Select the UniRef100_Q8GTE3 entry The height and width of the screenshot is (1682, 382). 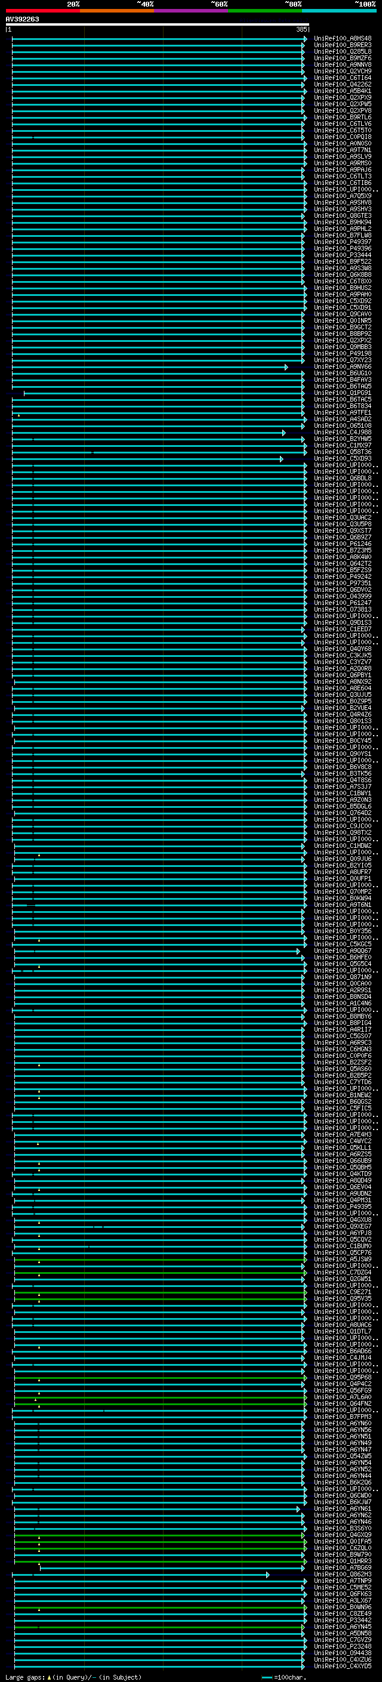click(342, 215)
